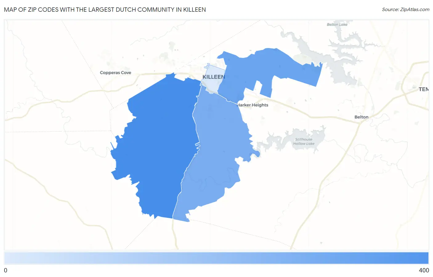Click the legend maximum value 400

point(424,270)
